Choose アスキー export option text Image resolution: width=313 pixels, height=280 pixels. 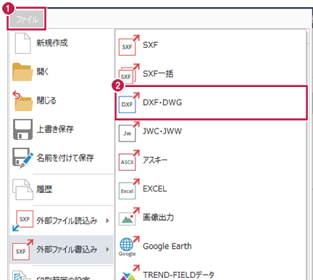pos(155,160)
